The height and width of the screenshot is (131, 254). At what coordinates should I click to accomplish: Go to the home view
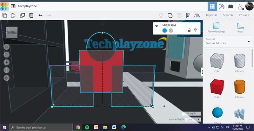pyautogui.click(x=7, y=47)
